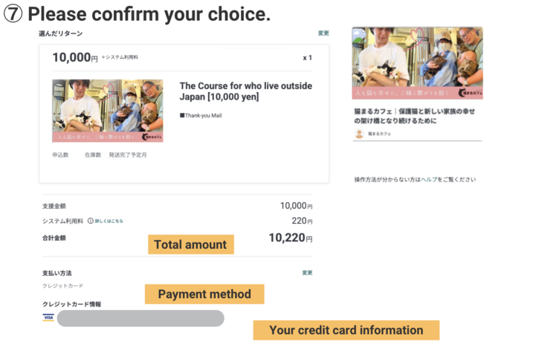
Task: Click the return course thumbnail image
Action: 108,111
